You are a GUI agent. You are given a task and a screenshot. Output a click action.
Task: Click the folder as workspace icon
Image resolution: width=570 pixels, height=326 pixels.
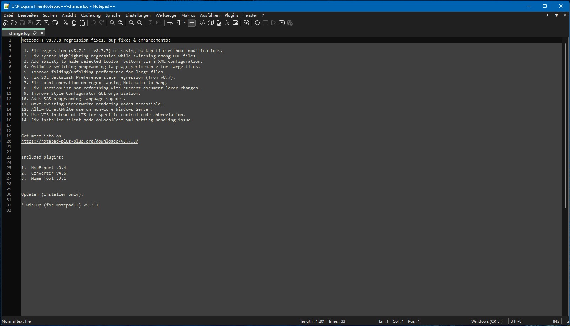[x=235, y=23]
